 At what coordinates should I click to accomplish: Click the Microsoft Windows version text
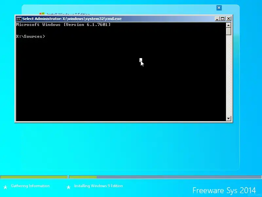63,25
